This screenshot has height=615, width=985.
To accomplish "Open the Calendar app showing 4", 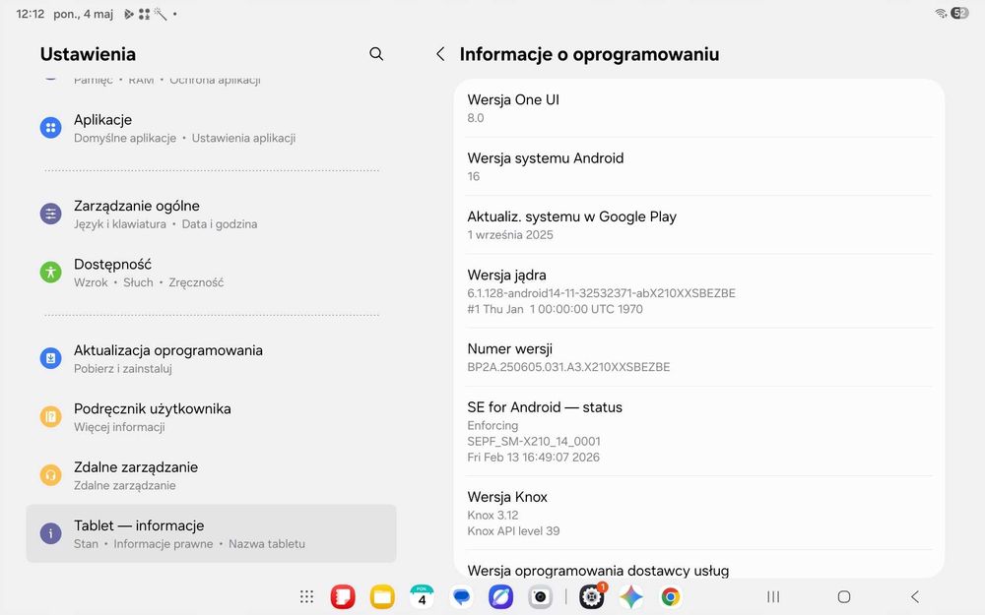I will [422, 597].
